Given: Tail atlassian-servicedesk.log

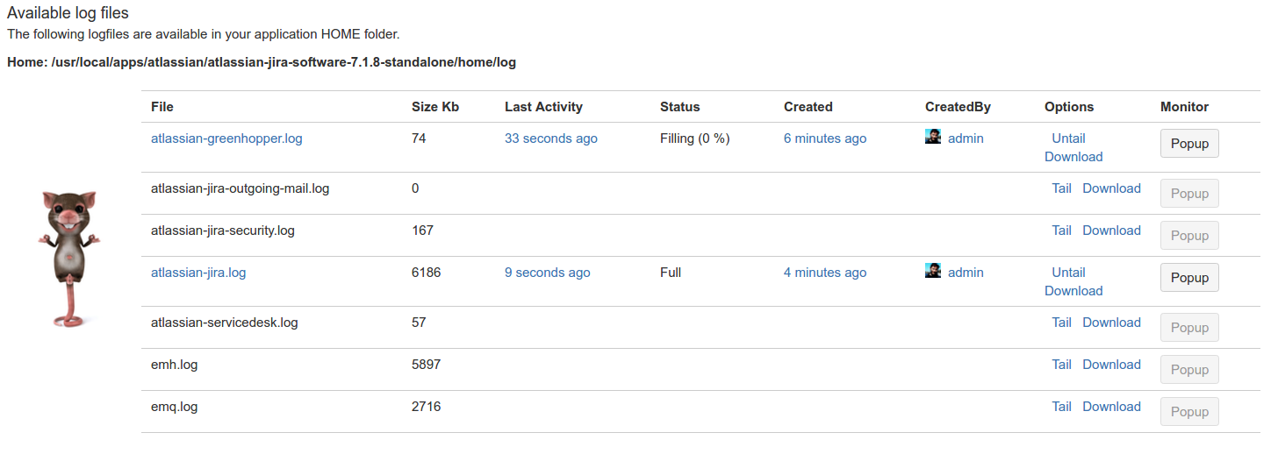Looking at the screenshot, I should click(x=1061, y=323).
